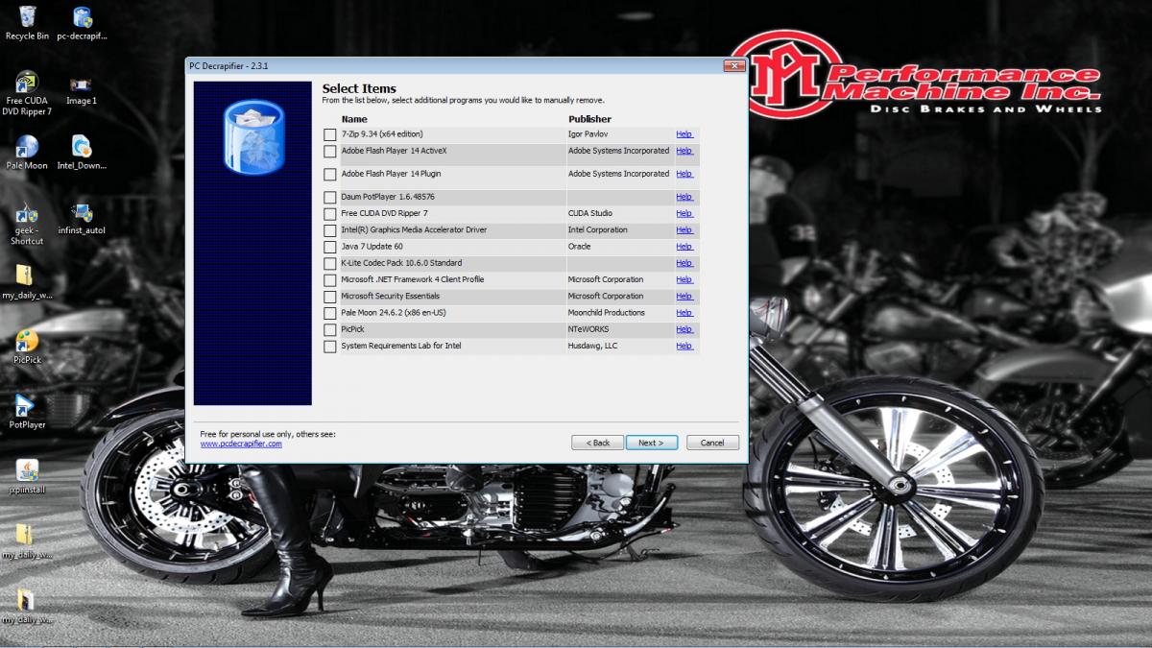Screen dimensions: 1152x648
Task: Tick the Daum PotPlayer 1.6.48576 checkbox
Action: click(330, 198)
